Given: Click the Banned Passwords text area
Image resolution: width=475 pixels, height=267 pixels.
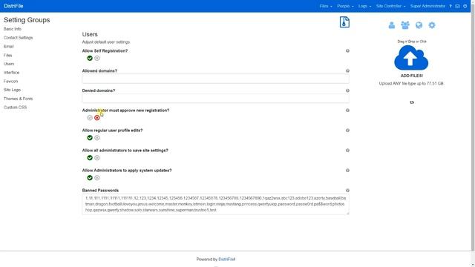Looking at the screenshot, I should click(215, 205).
